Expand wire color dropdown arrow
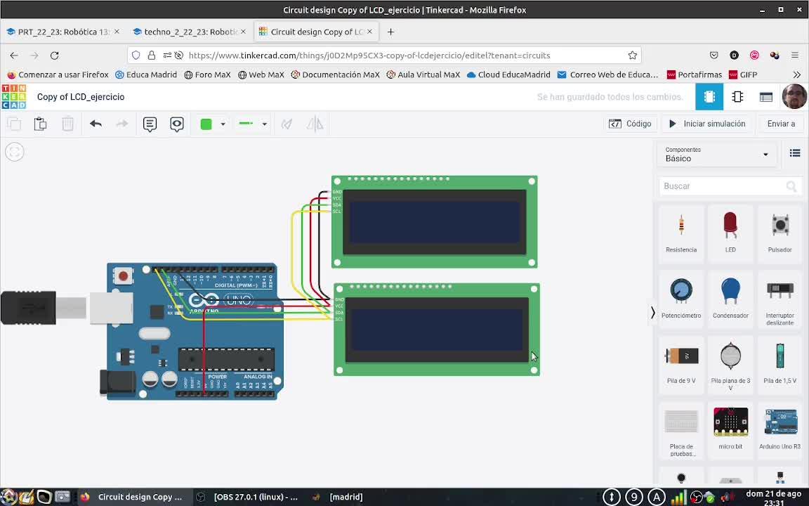 pos(223,124)
